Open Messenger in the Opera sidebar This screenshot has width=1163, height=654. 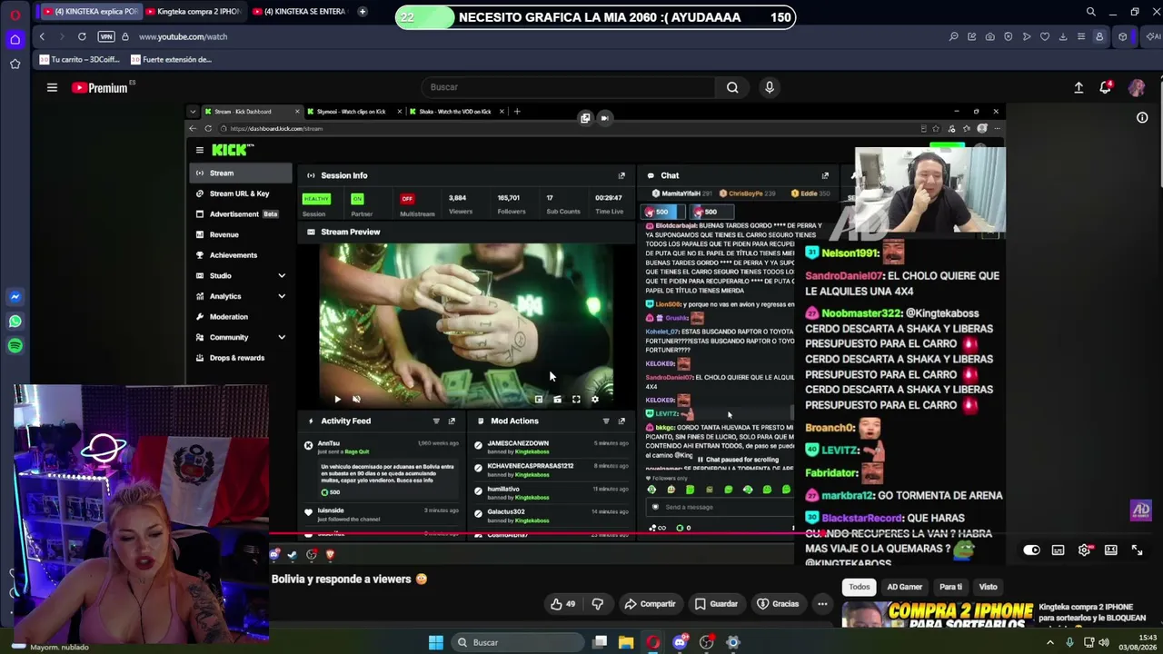[x=15, y=297]
